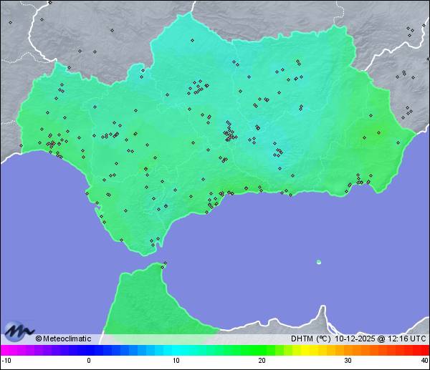Click the station marker at the Strait of Gibraltar
The height and width of the screenshot is (370, 430).
(153, 244)
